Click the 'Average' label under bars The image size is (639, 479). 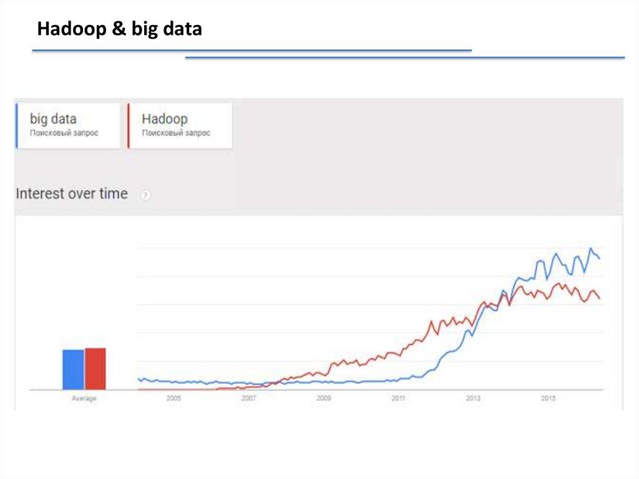pos(84,398)
